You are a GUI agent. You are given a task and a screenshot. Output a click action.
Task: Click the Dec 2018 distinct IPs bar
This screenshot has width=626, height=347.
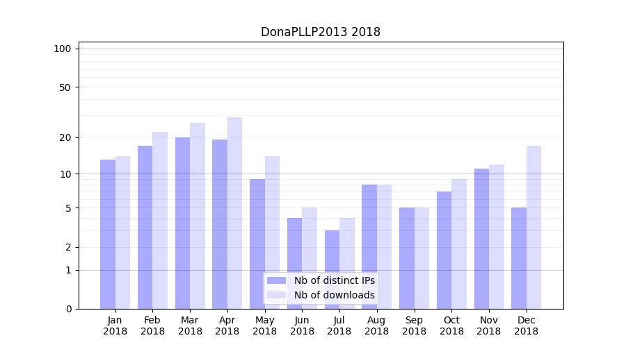(519, 257)
